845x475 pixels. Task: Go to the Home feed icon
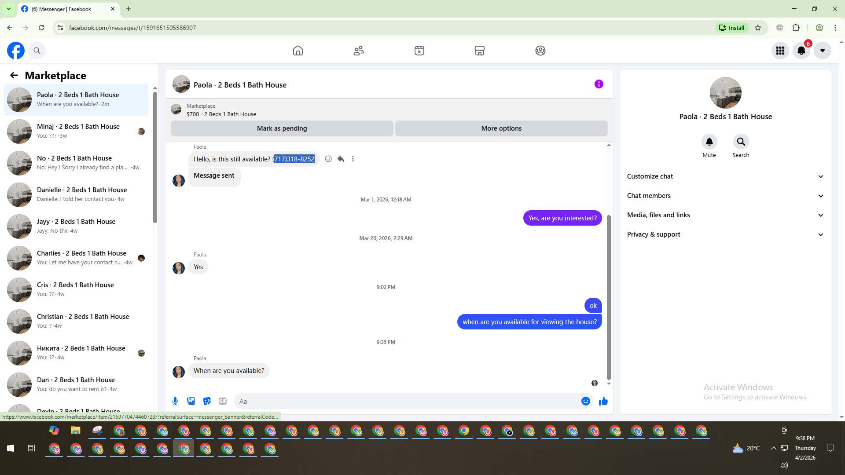298,51
